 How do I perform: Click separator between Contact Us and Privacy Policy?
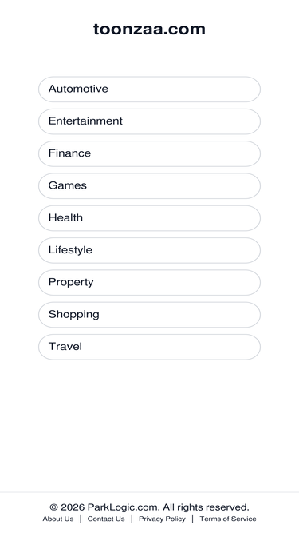click(x=132, y=519)
